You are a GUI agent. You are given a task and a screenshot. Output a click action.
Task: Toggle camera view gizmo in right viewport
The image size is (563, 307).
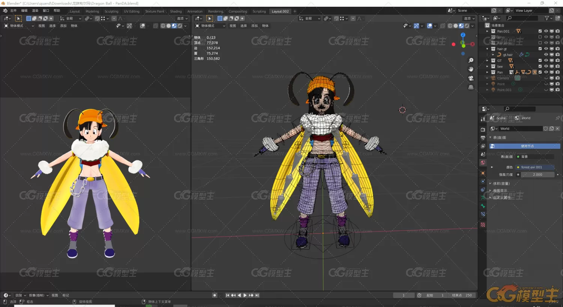pyautogui.click(x=471, y=78)
